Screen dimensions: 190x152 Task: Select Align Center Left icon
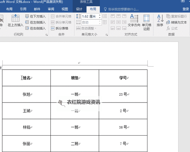coord(113,22)
